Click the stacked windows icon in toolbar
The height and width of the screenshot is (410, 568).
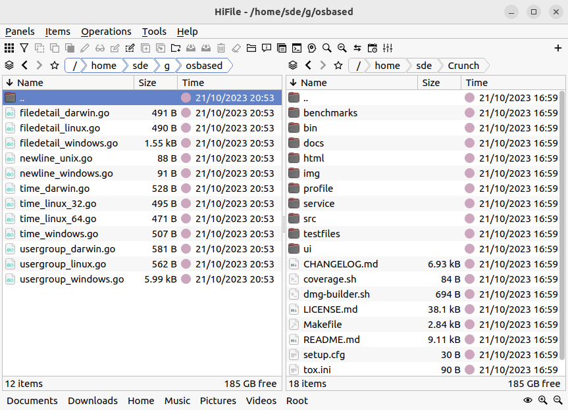coord(282,48)
